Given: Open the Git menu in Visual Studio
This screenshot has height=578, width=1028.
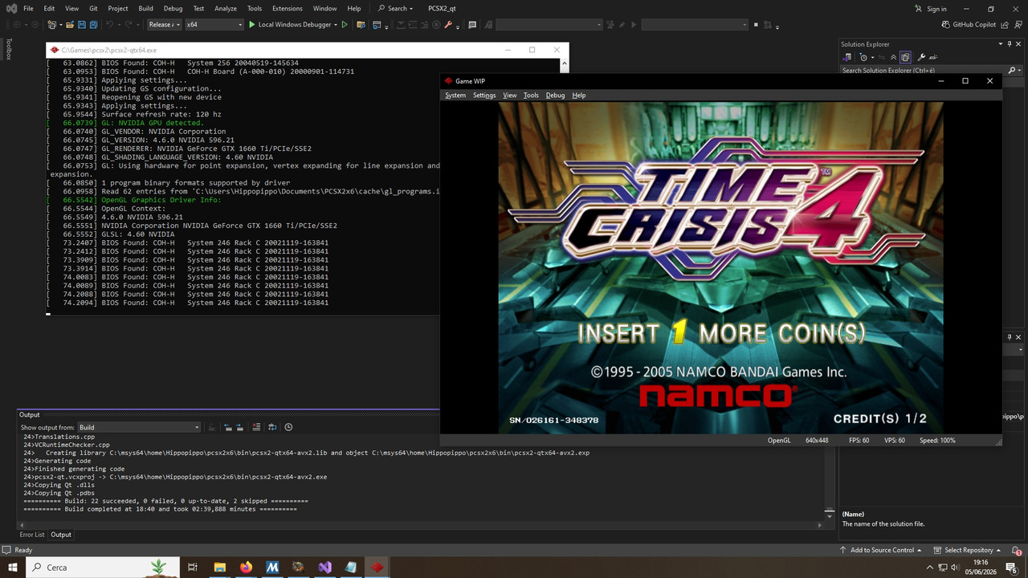Looking at the screenshot, I should click(93, 8).
